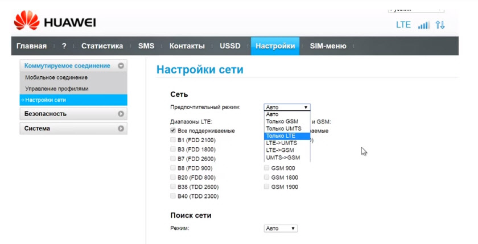
Task: Click the data transfer arrows icon
Action: (440, 26)
